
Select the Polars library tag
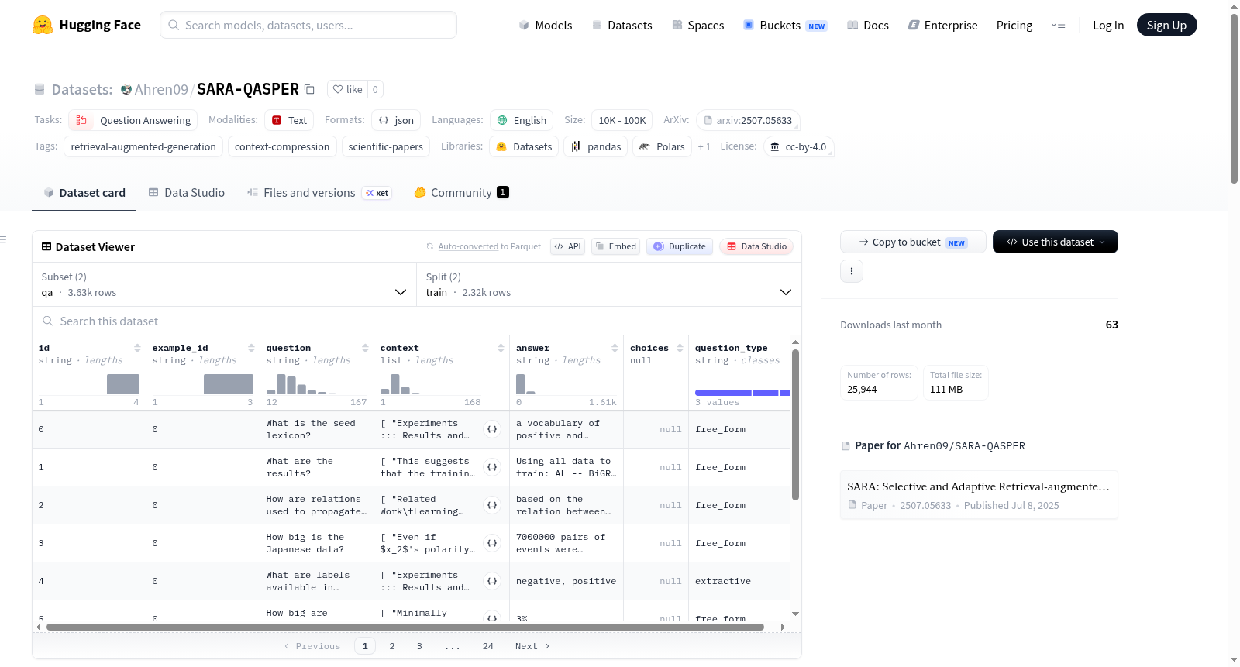[x=662, y=146]
